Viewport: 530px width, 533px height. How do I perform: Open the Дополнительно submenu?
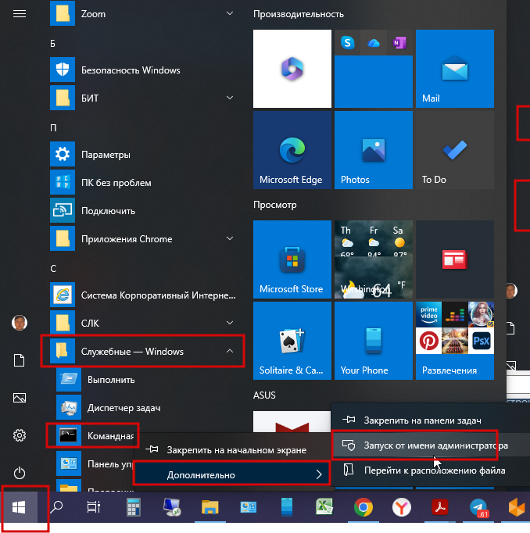[232, 474]
